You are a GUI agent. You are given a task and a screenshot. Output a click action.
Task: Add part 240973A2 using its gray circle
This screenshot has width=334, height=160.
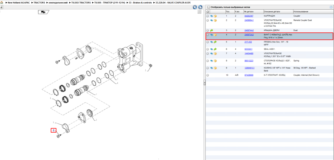(208, 35)
